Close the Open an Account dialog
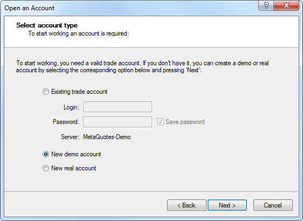Image resolution: width=303 pixels, height=221 pixels. (x=286, y=5)
